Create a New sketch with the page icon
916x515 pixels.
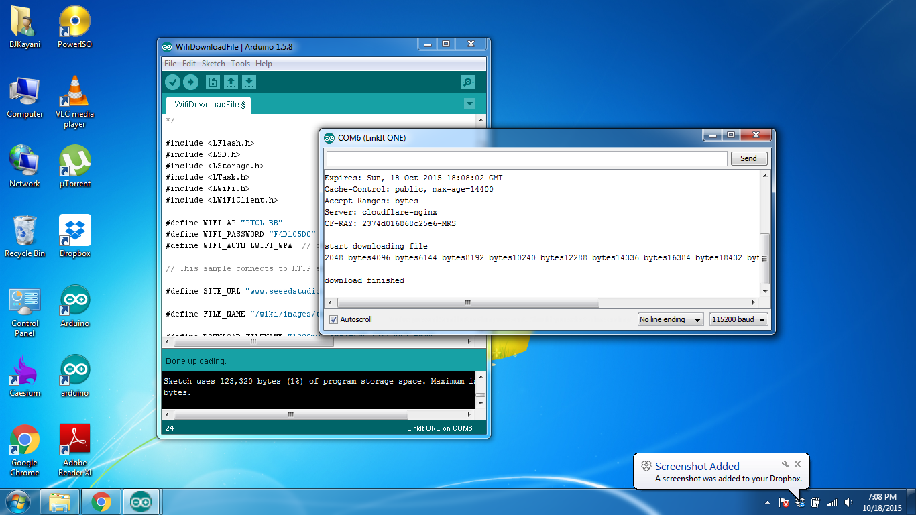(x=213, y=82)
